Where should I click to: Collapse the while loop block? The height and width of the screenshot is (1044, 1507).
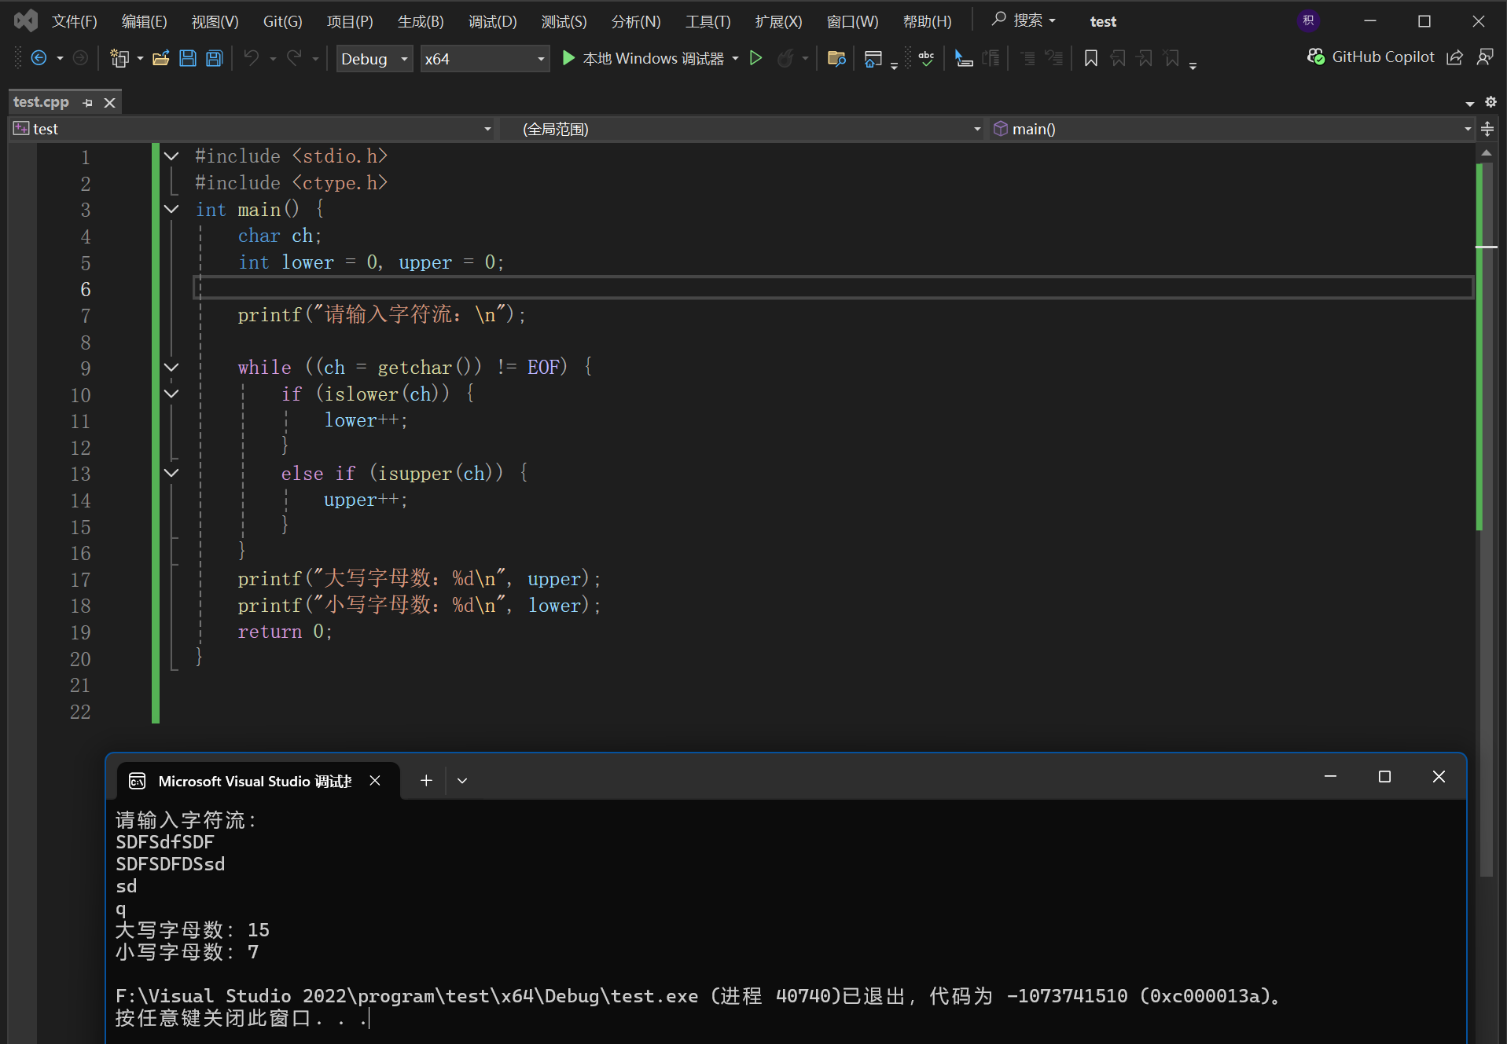171,367
